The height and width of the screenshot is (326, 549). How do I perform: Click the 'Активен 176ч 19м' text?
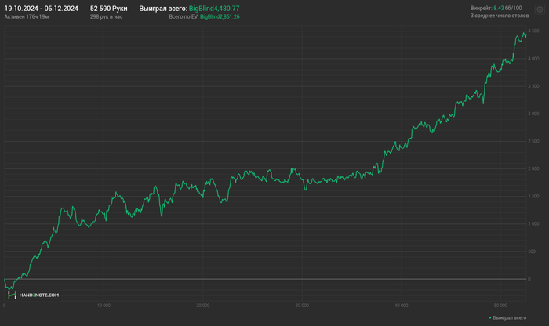27,16
